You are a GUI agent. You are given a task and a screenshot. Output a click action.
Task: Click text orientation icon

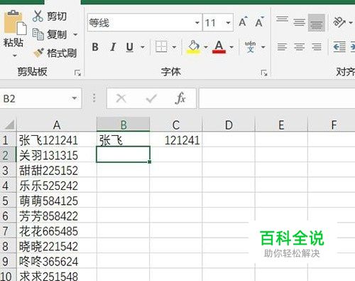tap(339, 22)
